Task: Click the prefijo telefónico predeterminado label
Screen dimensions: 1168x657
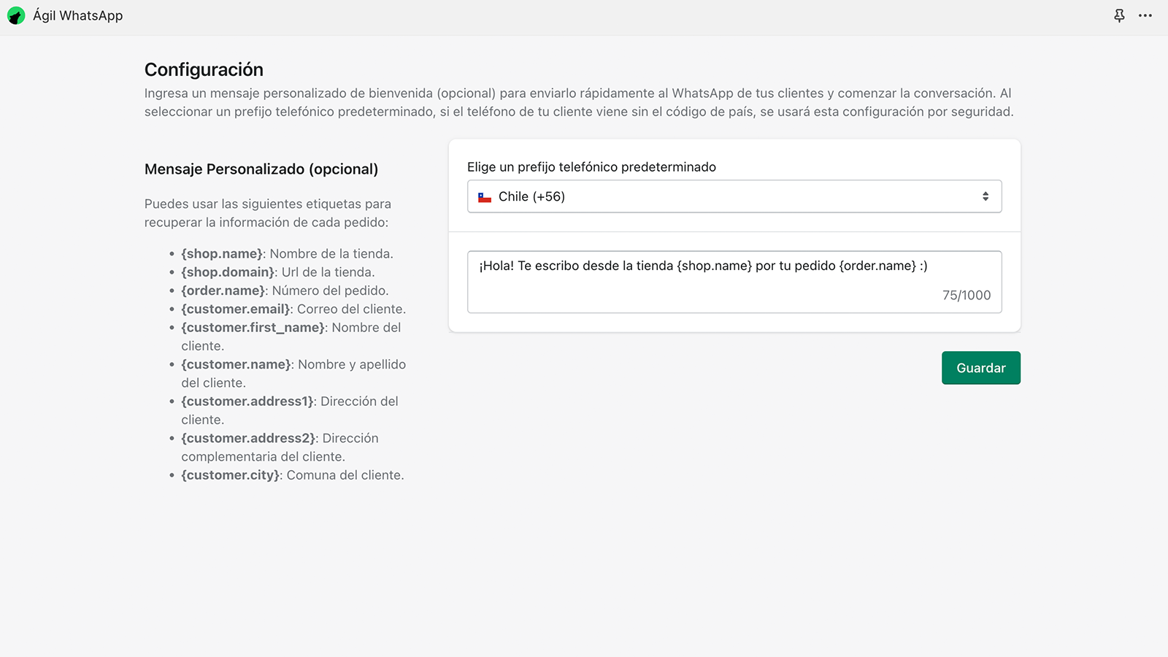Action: point(591,167)
